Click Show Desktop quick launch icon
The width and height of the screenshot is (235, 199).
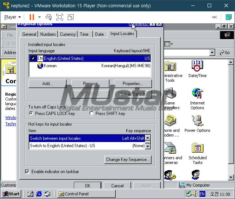30,194
